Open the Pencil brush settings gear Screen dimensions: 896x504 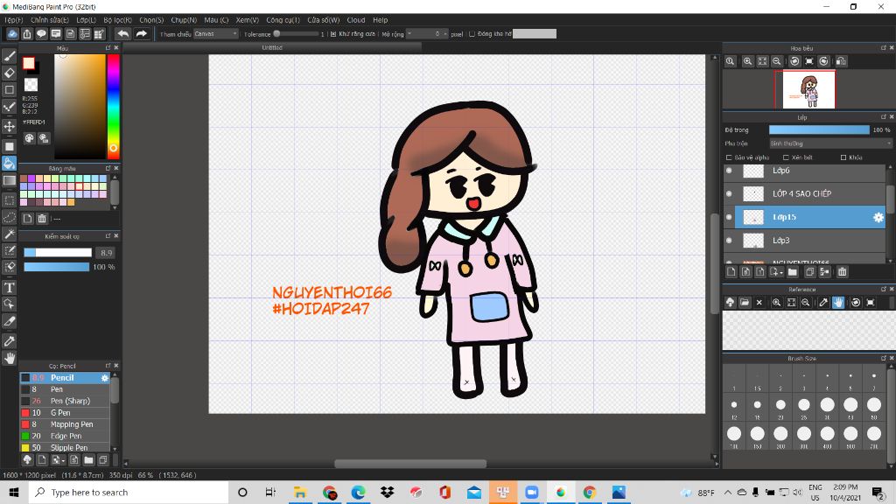click(x=105, y=378)
